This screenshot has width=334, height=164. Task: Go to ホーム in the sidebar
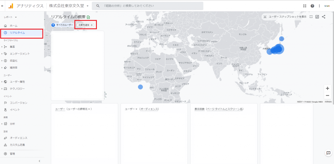click(13, 26)
